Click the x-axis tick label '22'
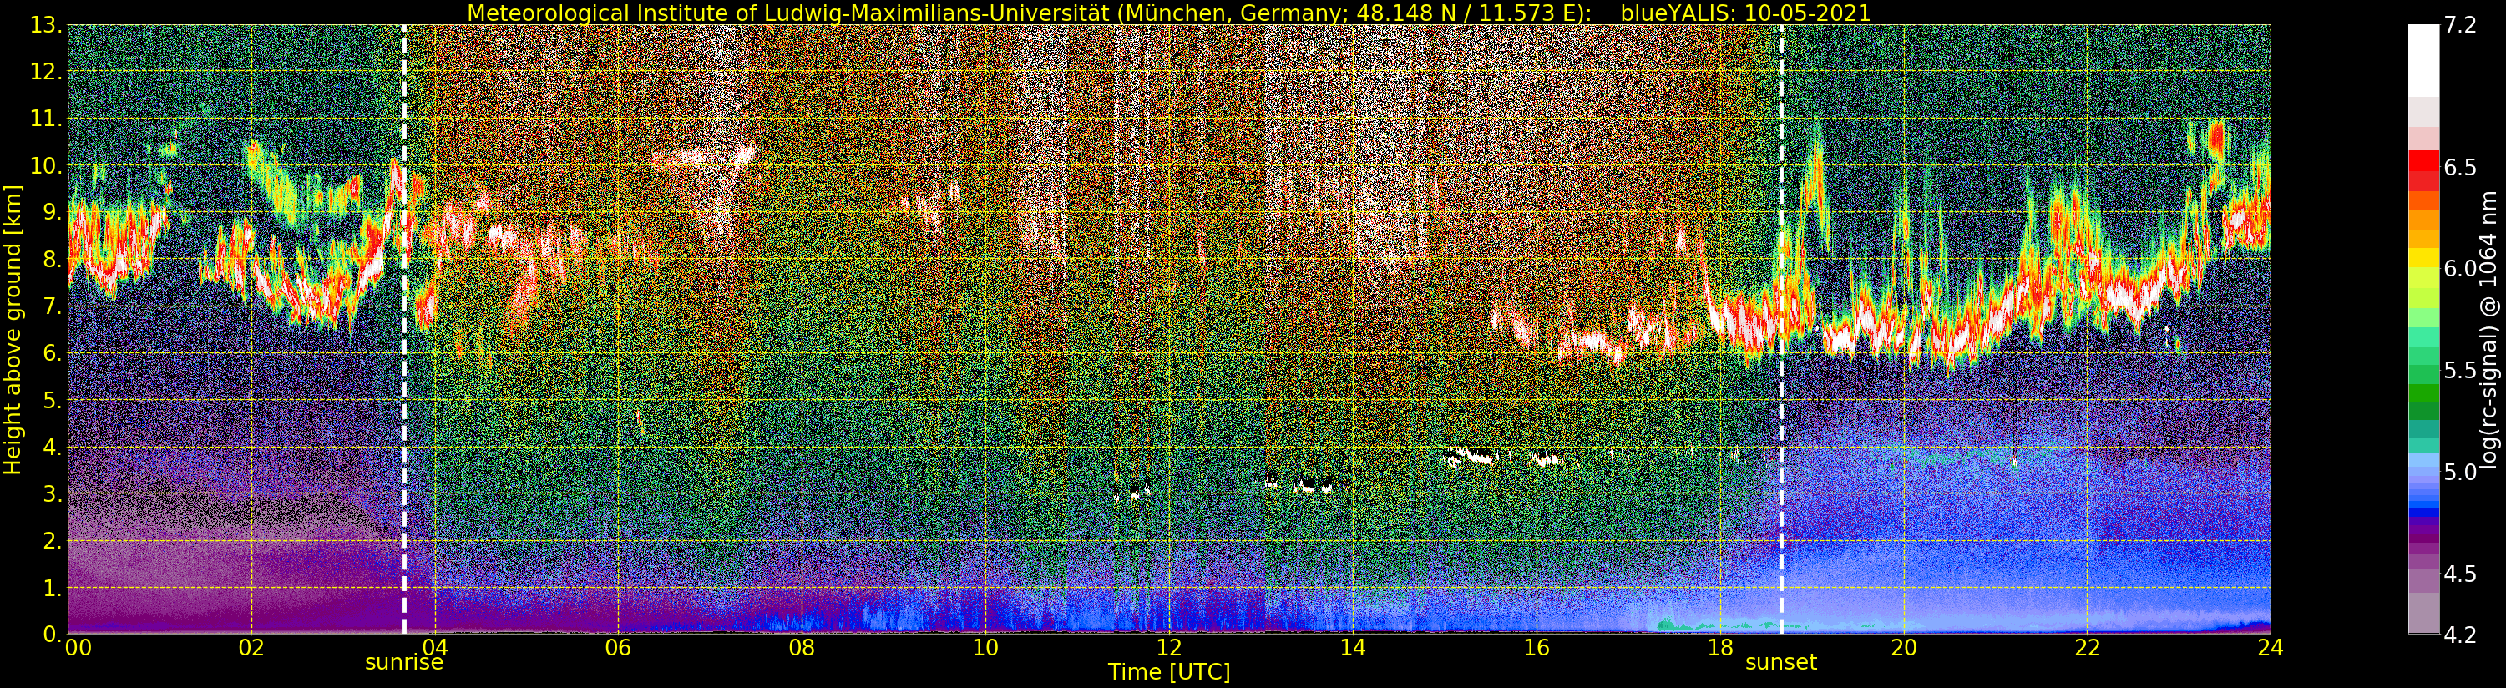2506x688 pixels. (2087, 648)
